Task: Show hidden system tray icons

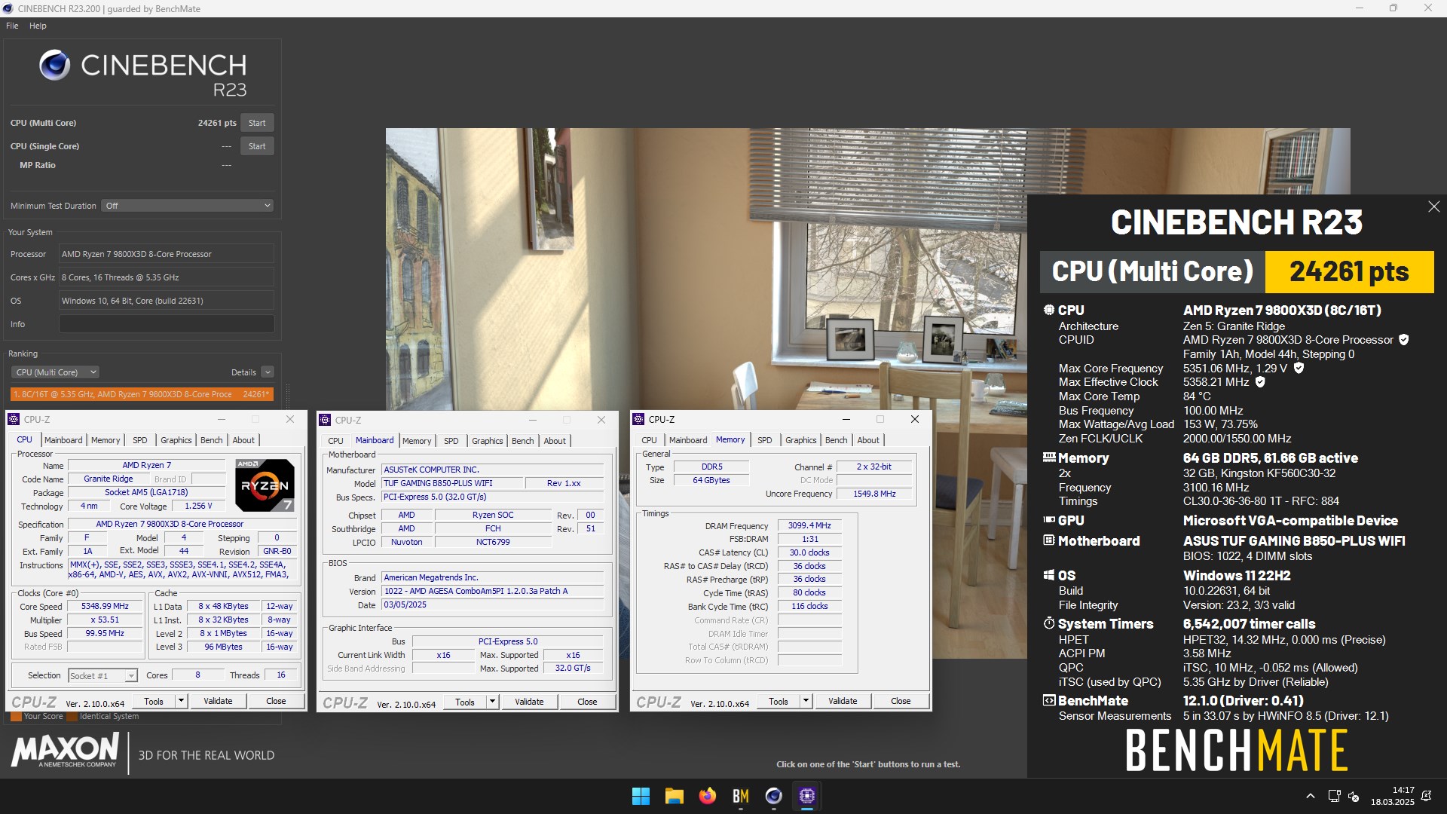Action: point(1311,796)
